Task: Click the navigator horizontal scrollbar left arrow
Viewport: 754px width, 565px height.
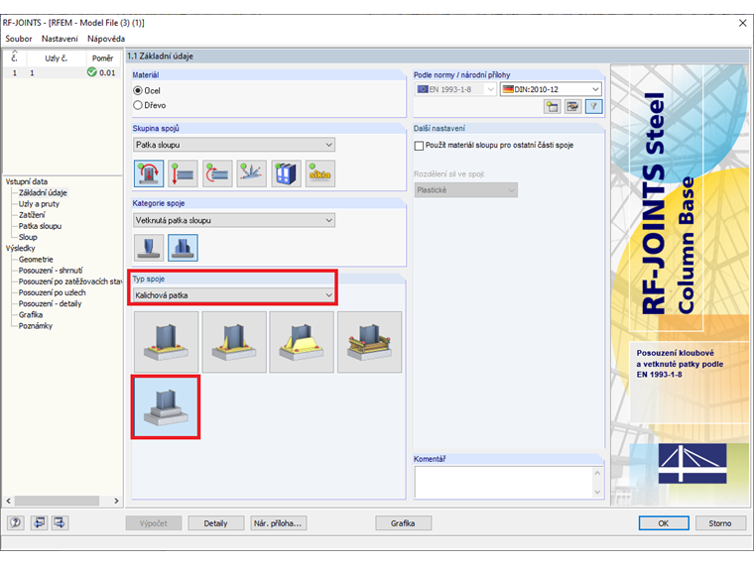Action: [8, 501]
